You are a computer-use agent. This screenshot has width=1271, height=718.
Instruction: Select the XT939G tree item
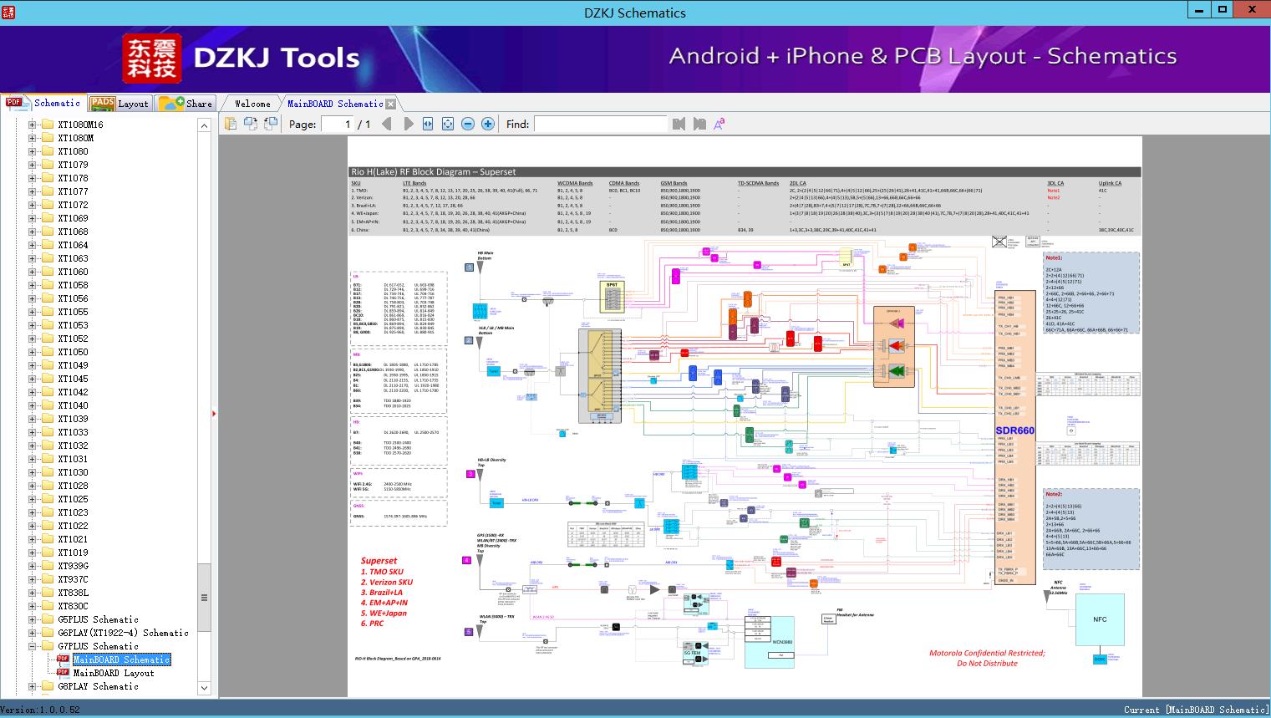pos(73,566)
